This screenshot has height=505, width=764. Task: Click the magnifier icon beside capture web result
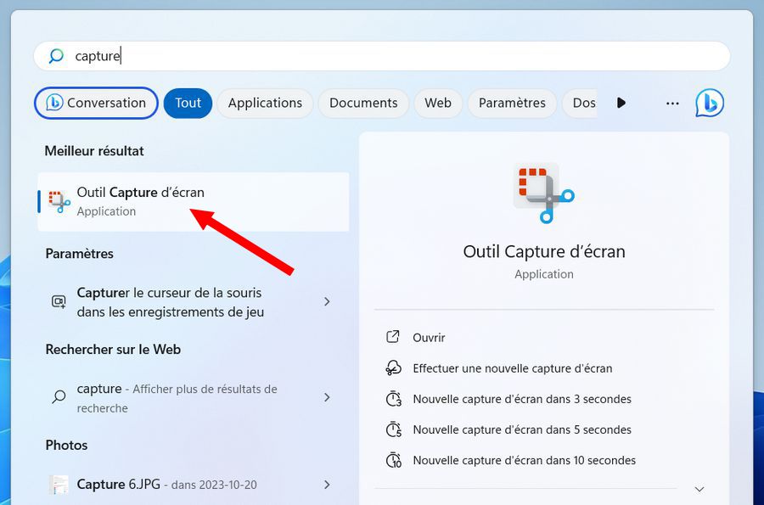(59, 396)
